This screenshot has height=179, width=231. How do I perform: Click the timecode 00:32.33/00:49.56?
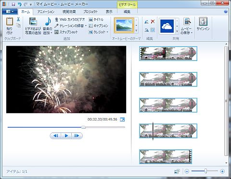pyautogui.click(x=103, y=119)
